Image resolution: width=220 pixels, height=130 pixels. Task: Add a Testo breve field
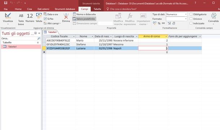[21, 19]
